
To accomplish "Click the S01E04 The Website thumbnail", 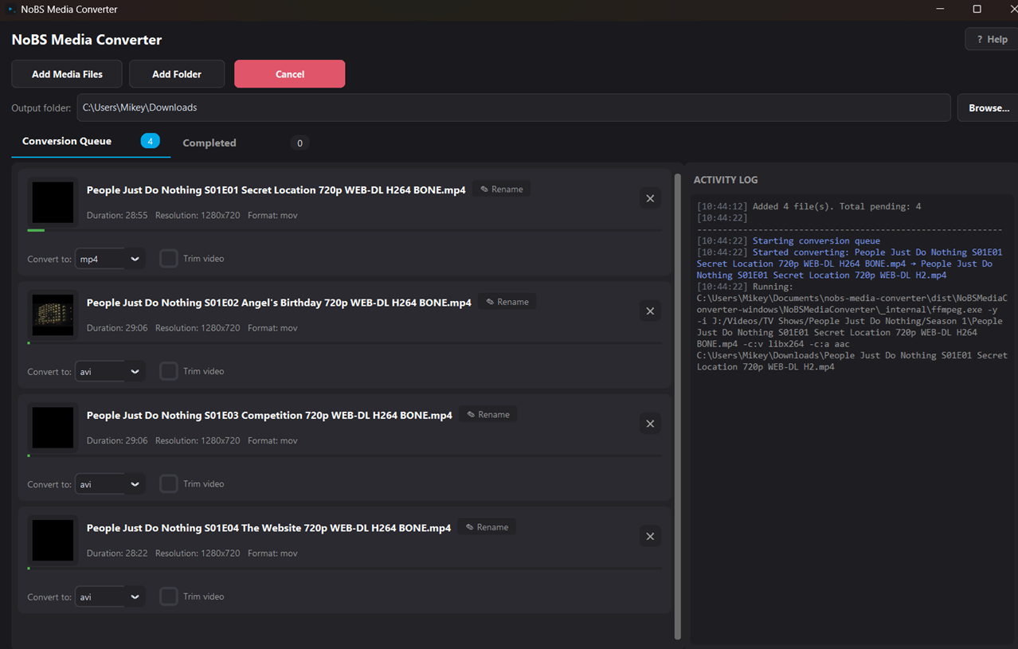I will pyautogui.click(x=53, y=541).
